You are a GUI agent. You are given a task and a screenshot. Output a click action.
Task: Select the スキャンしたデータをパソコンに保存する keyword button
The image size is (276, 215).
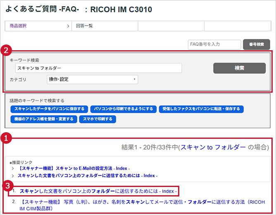click(49, 109)
